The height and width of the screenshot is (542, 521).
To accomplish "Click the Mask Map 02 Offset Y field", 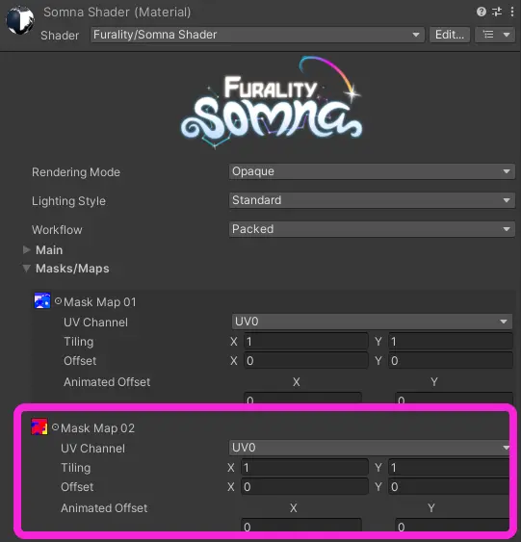I will [449, 487].
